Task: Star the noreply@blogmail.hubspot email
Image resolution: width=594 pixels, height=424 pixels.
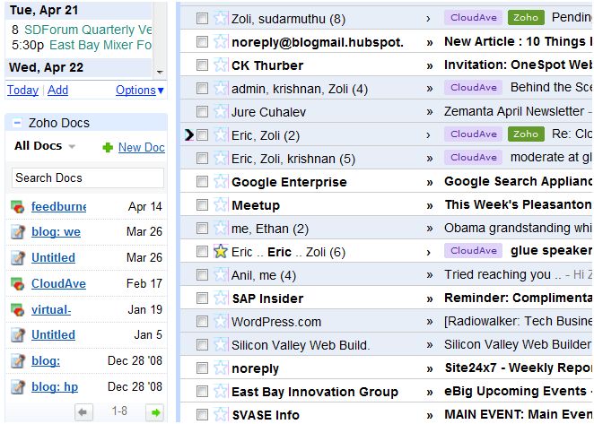Action: click(221, 41)
